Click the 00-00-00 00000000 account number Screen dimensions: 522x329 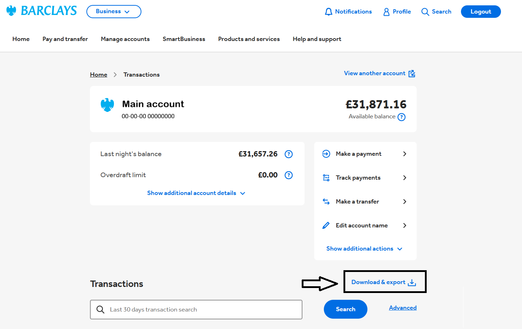148,116
